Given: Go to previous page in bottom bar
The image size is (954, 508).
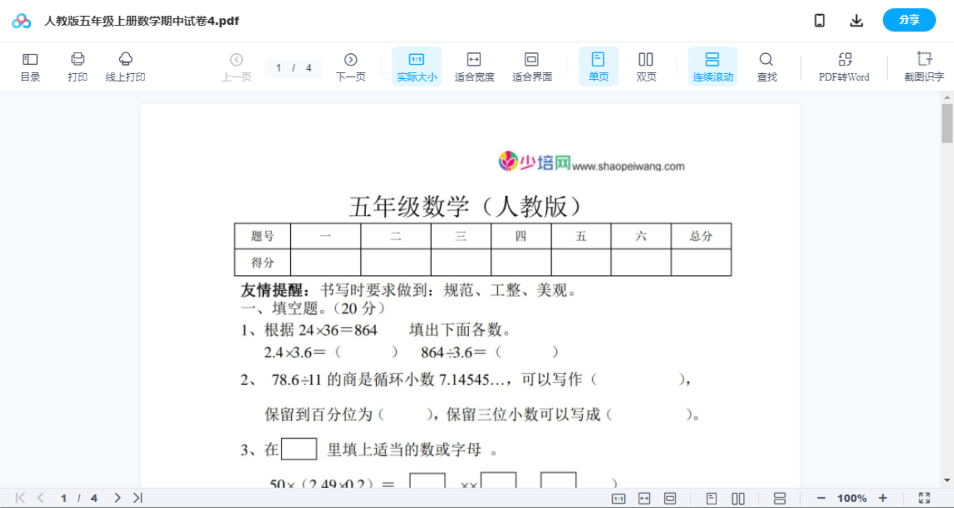Looking at the screenshot, I should coord(41,498).
